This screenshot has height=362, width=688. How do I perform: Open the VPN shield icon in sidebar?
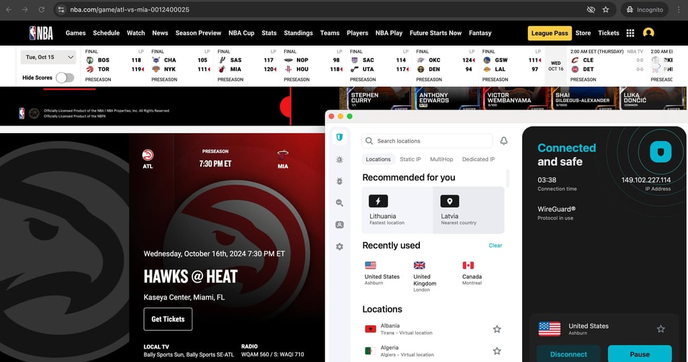(x=339, y=137)
